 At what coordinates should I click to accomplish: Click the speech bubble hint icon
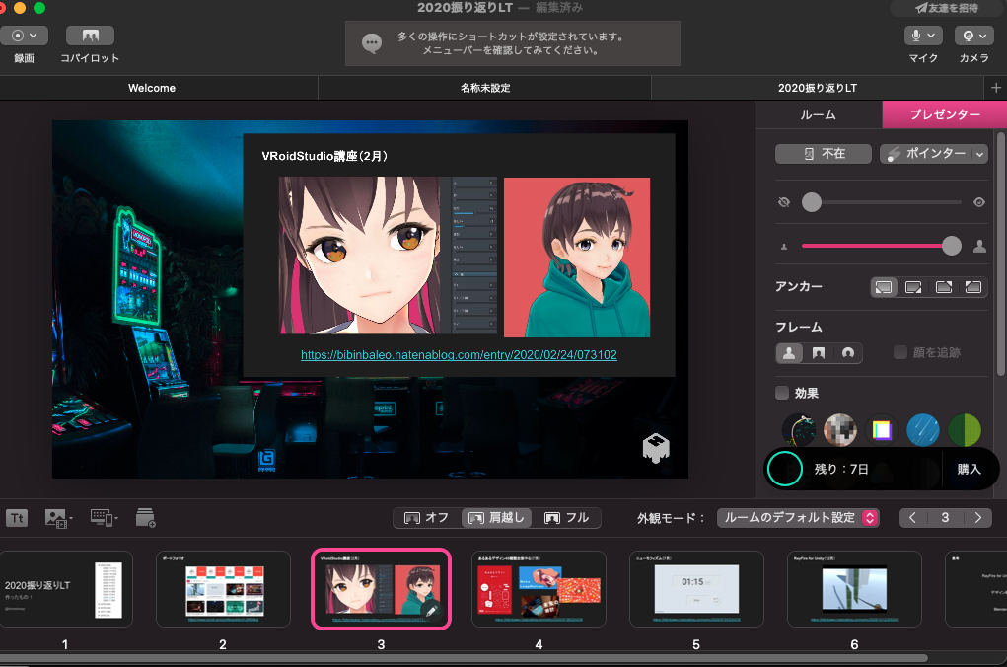[372, 43]
